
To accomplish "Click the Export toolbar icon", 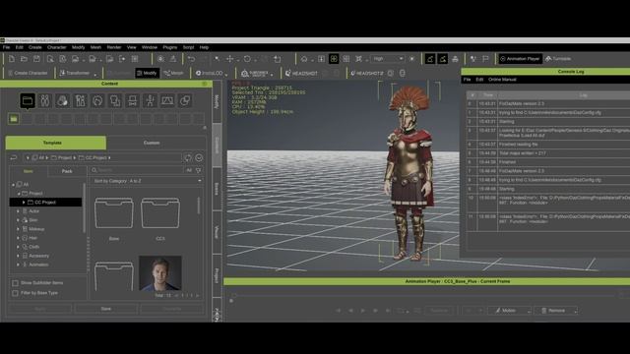I will [122, 59].
